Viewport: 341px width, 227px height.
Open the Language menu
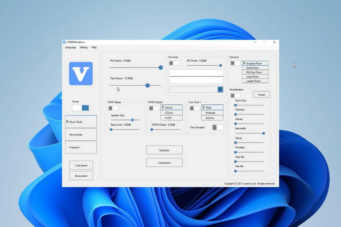click(70, 47)
